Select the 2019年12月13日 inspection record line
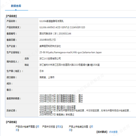Screen dimensions: 136x136 click(61, 101)
